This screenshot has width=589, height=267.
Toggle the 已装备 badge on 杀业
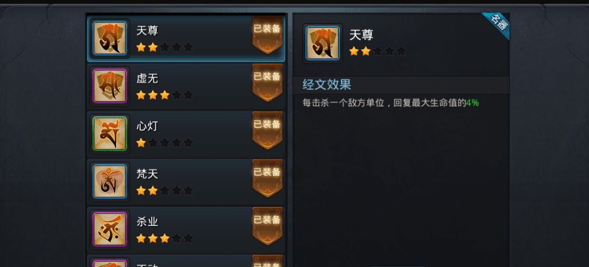coord(267,226)
